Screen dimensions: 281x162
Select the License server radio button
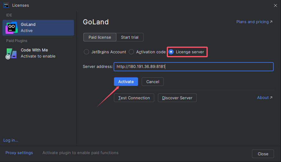click(x=171, y=52)
